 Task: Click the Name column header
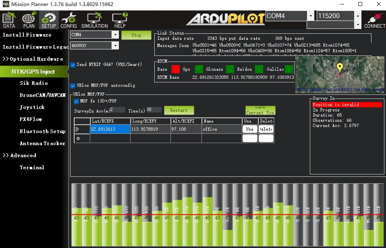click(x=222, y=121)
